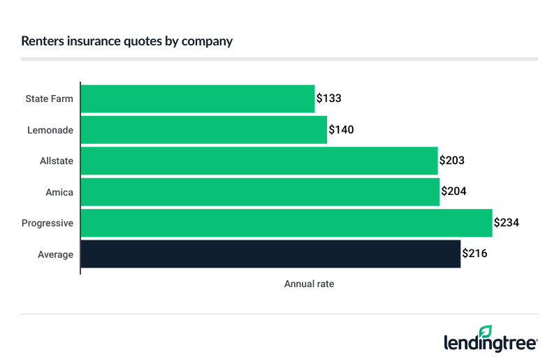Select the $204 data label
The width and height of the screenshot is (559, 364).
coord(453,191)
